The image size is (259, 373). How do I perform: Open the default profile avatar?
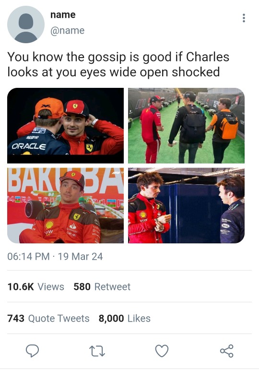(26, 24)
